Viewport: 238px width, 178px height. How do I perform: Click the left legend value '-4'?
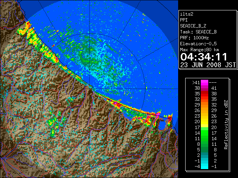(197, 167)
